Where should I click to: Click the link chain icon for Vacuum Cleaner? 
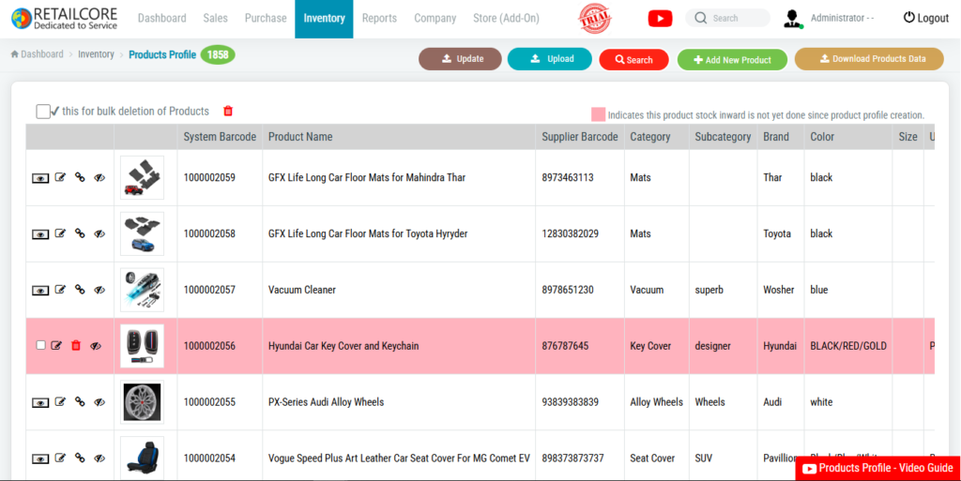pyautogui.click(x=80, y=290)
